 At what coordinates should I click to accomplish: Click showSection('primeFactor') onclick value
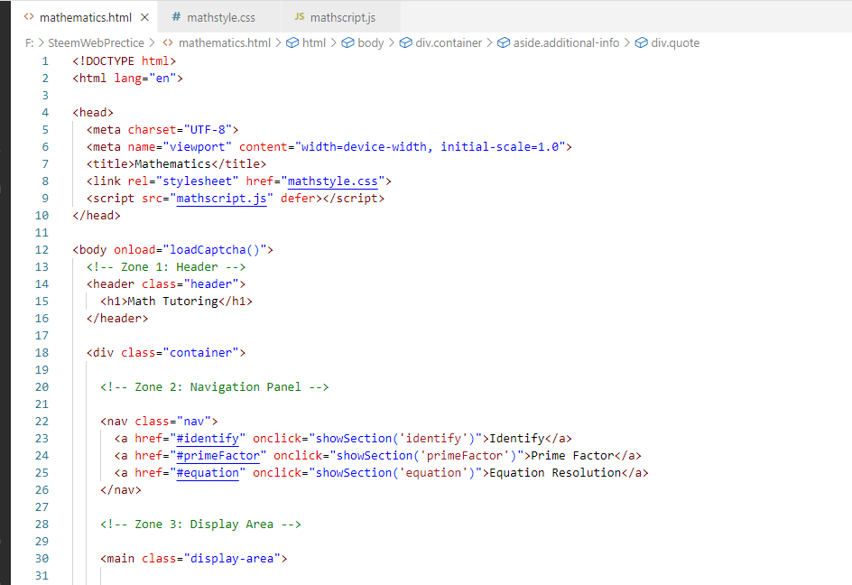(x=427, y=456)
